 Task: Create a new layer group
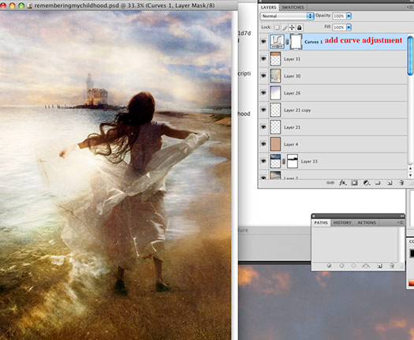(378, 182)
